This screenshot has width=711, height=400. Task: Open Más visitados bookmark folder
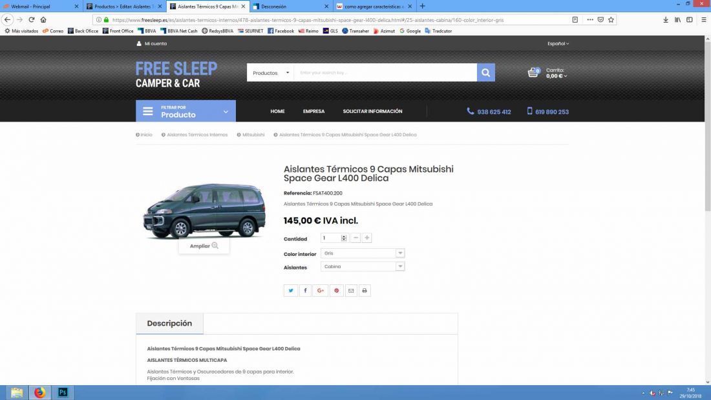click(x=21, y=31)
